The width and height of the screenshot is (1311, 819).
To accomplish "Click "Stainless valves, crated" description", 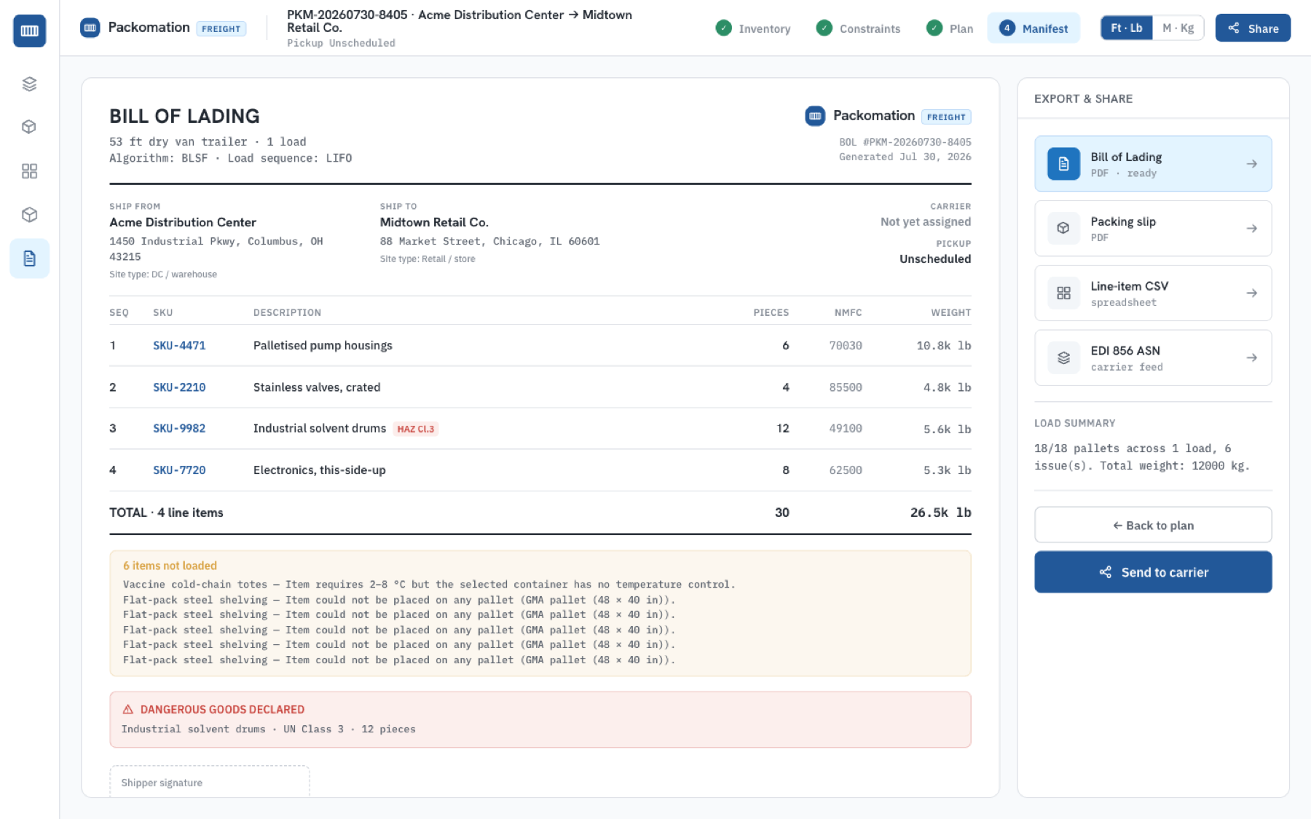I will pos(317,387).
